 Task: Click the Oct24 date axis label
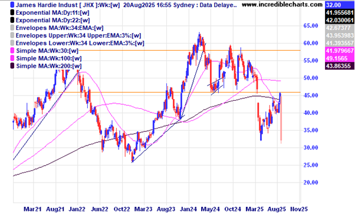coord(233,209)
